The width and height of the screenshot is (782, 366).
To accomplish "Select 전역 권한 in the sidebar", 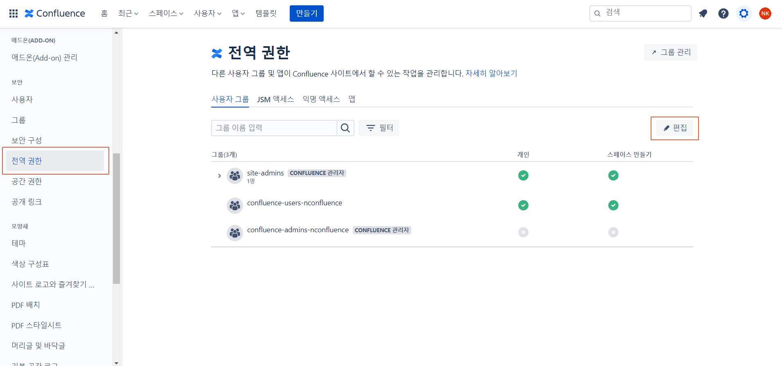I will [55, 161].
